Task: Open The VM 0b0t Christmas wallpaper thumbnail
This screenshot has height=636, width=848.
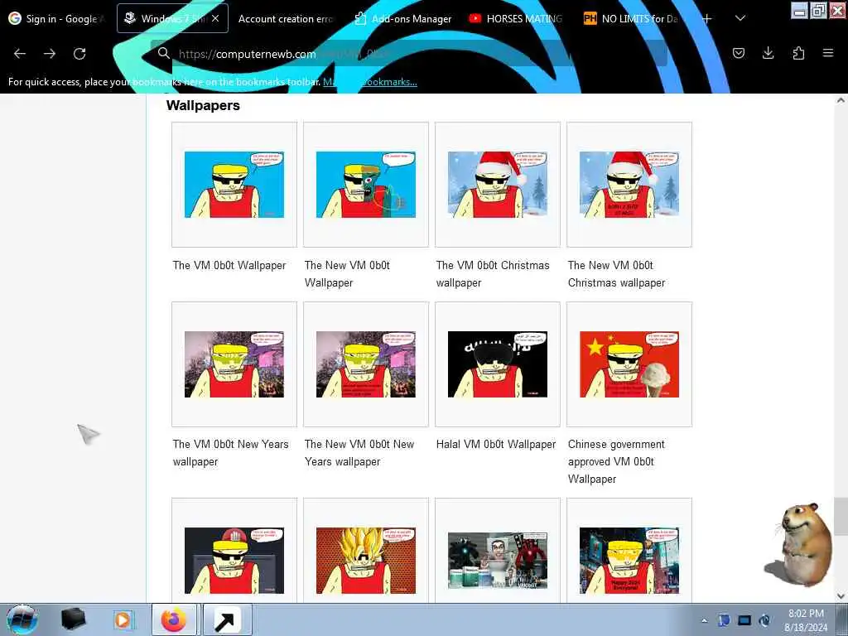Action: 498,185
